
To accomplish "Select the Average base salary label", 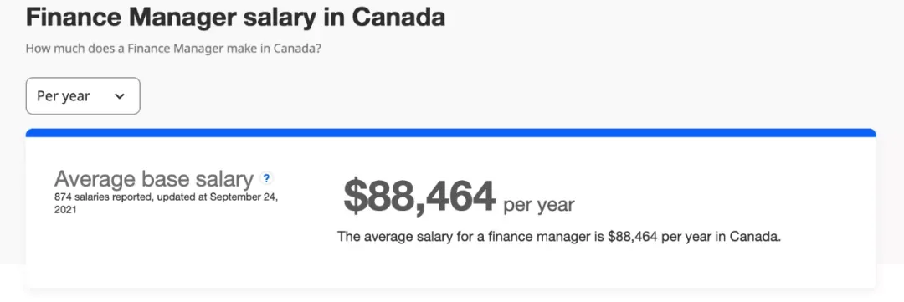I will (154, 179).
